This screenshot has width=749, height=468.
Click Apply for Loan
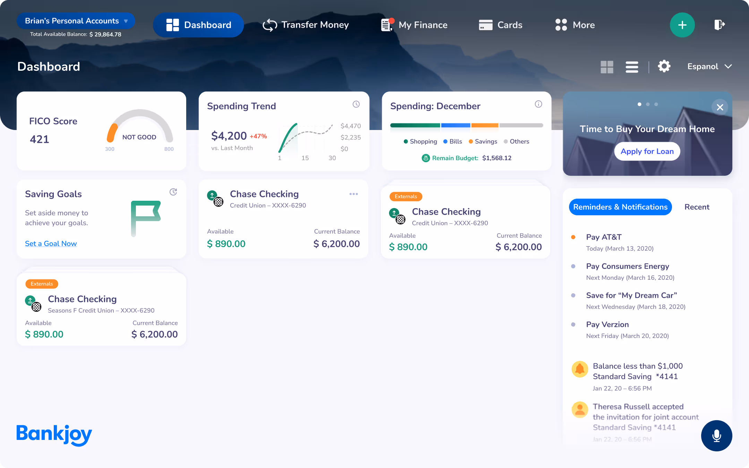[647, 151]
